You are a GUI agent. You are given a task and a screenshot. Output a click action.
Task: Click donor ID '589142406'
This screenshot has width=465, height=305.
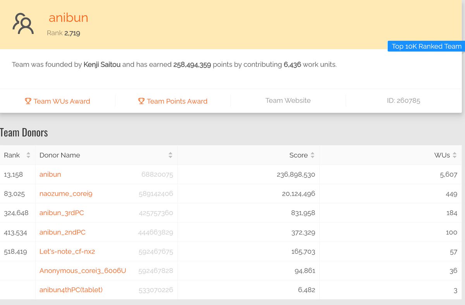[x=156, y=194]
